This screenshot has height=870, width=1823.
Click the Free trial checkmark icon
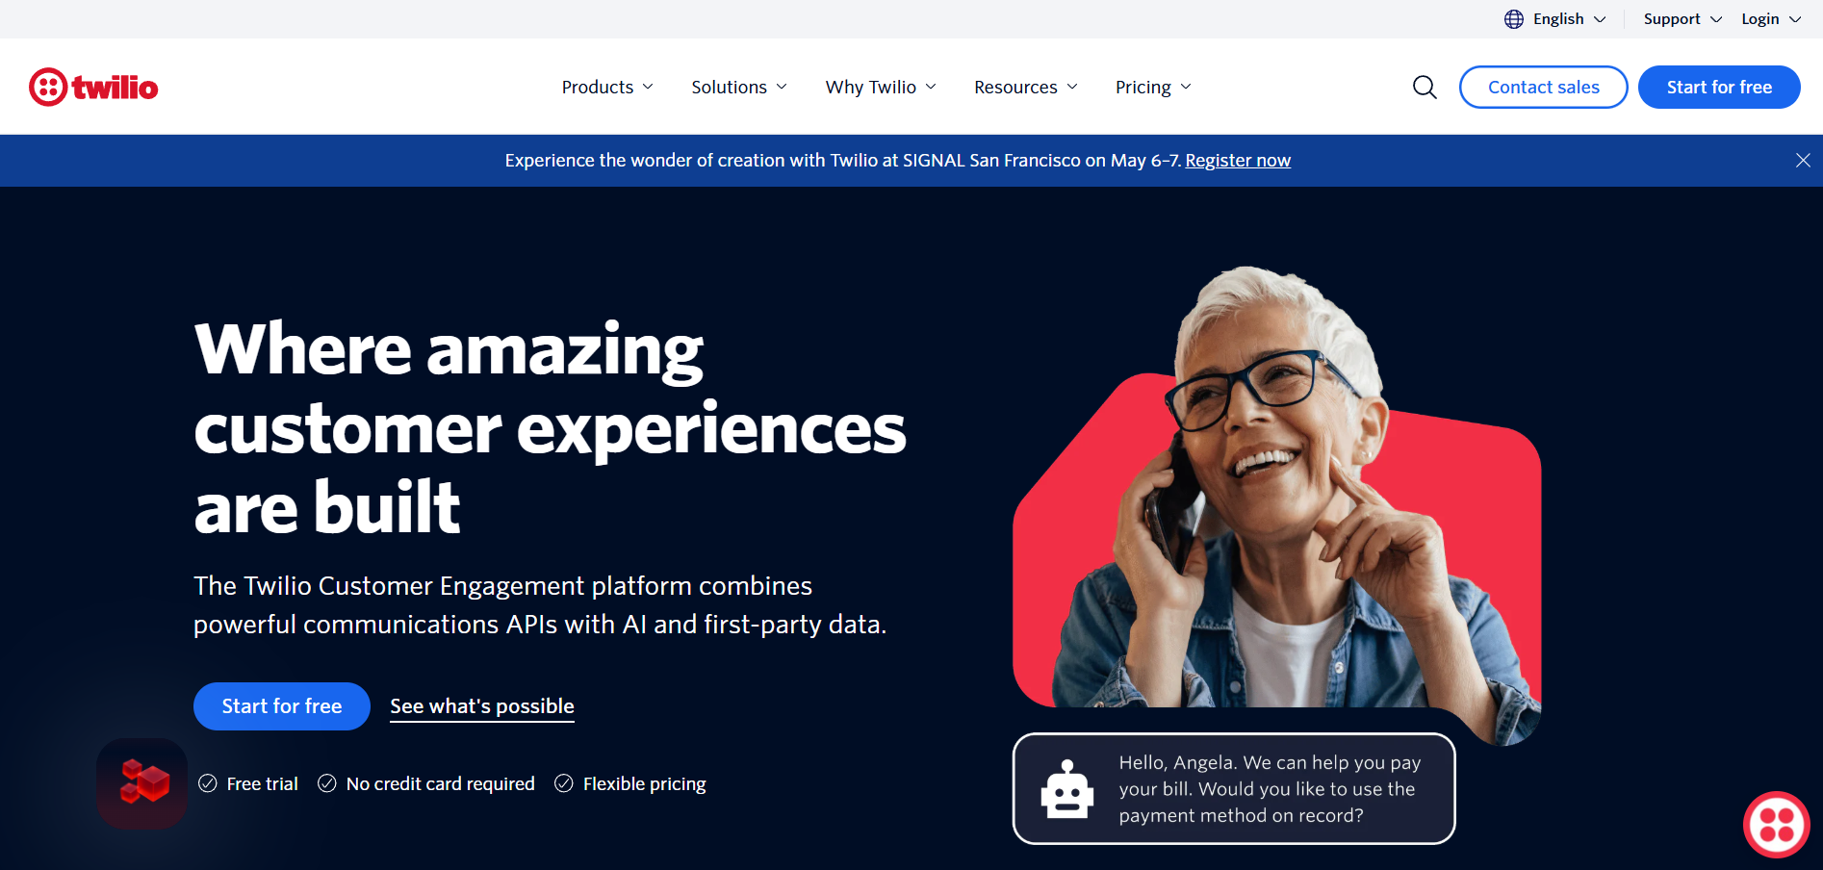[208, 783]
